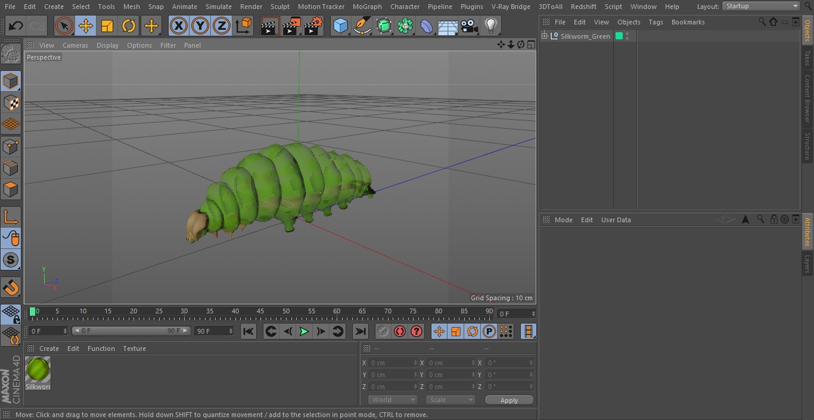Add a Bend deformer object
Viewport: 814px width, 420px height.
pyautogui.click(x=427, y=26)
